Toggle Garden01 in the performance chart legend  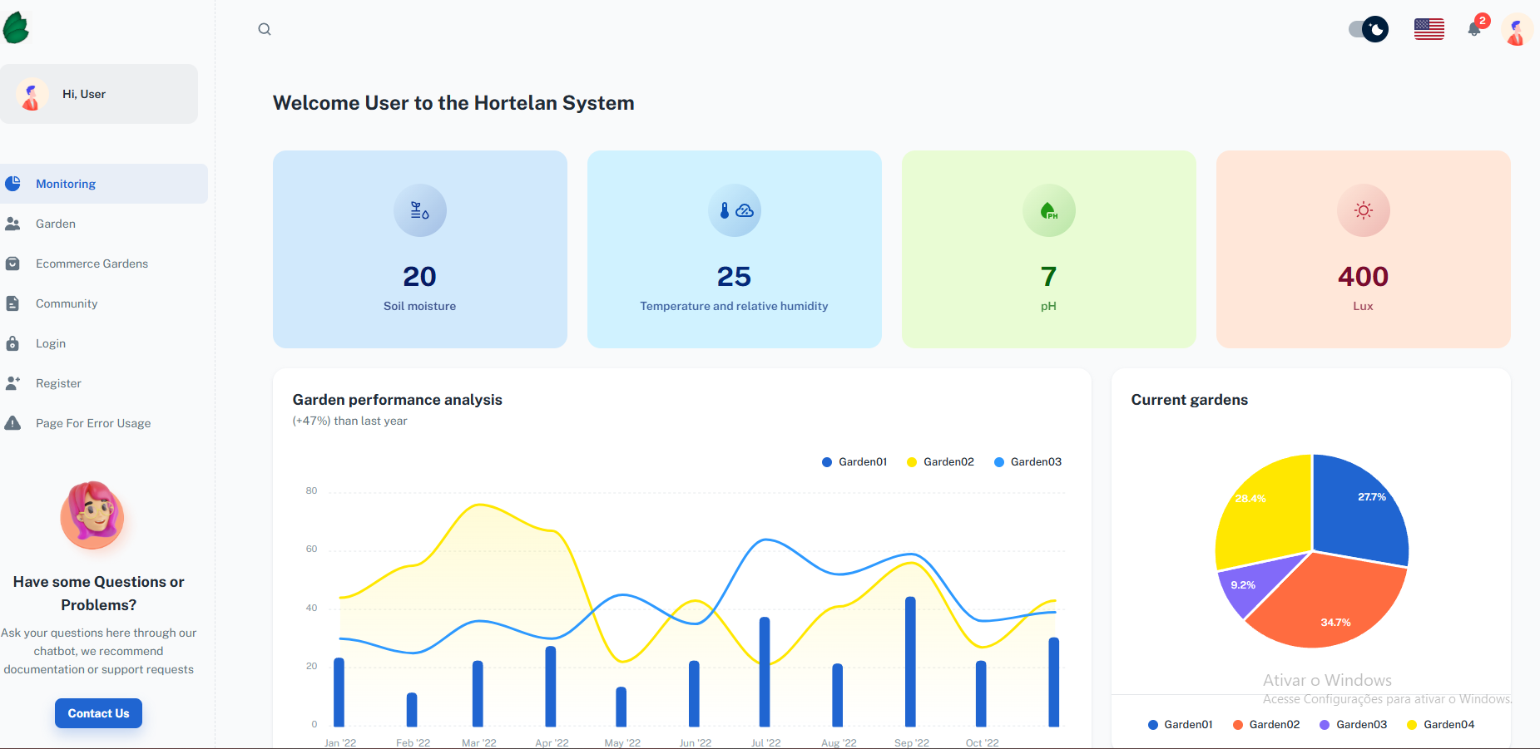tap(854, 461)
